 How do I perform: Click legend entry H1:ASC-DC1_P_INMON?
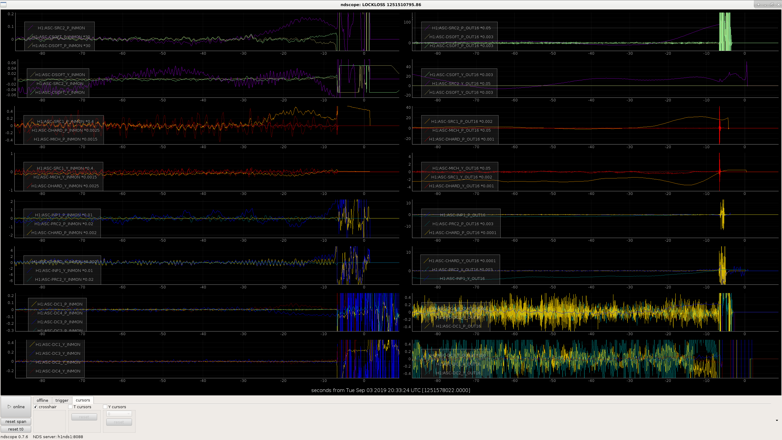click(60, 304)
